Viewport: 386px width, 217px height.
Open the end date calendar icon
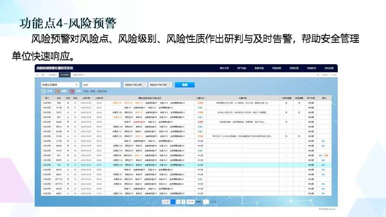(x=169, y=85)
